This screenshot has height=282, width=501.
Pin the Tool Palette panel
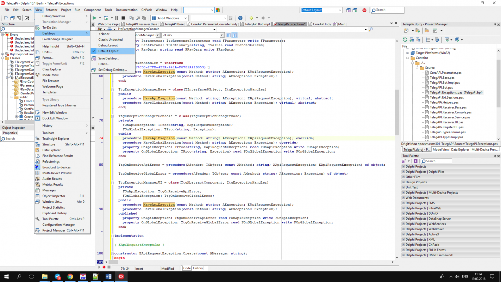coord(495,156)
